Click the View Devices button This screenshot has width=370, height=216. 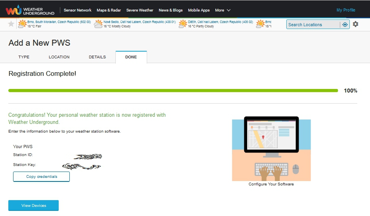pos(34,206)
